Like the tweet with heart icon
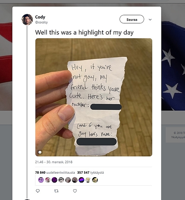185x200 pixels. tap(75, 191)
